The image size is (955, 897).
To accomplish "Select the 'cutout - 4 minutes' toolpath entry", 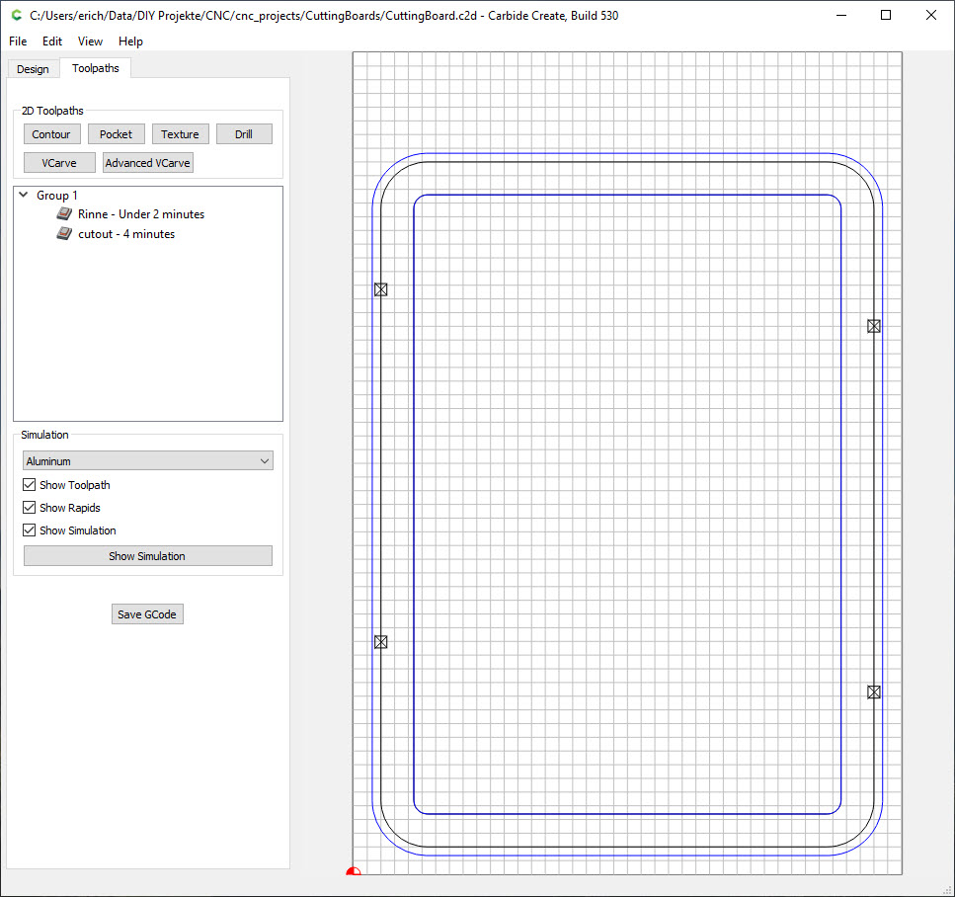I will point(126,234).
